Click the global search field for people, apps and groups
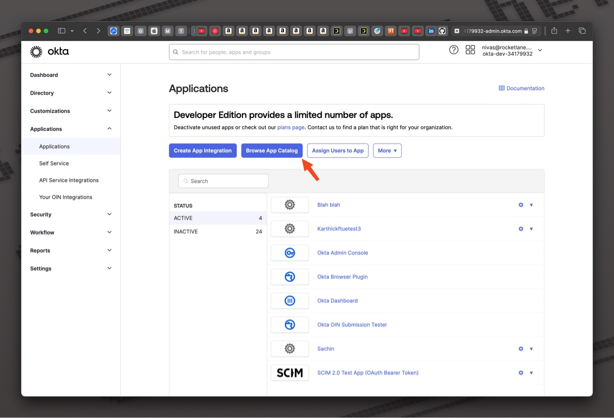 294,52
